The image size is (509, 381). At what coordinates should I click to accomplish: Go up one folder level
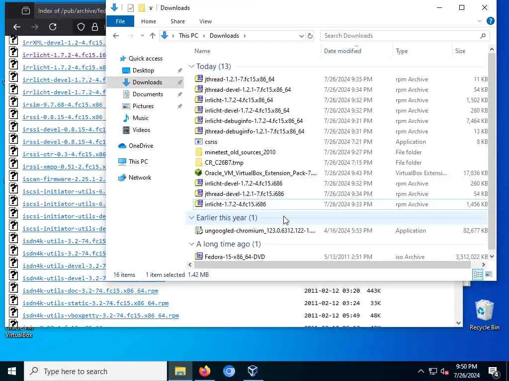(x=153, y=36)
